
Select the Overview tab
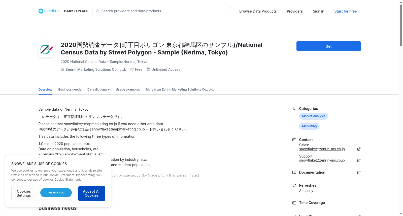pyautogui.click(x=45, y=90)
